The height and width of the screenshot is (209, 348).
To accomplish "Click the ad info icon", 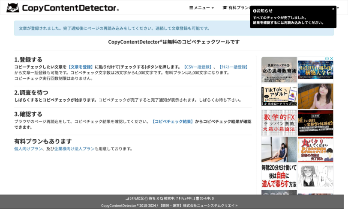I will [x=327, y=59].
